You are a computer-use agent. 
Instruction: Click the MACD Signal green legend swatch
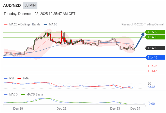[x=23, y=95]
